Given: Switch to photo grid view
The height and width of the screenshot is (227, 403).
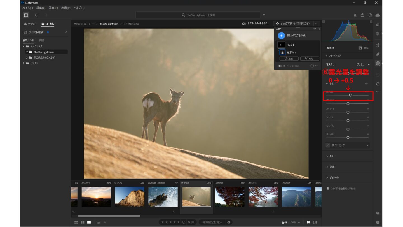Looking at the screenshot, I should (x=76, y=222).
